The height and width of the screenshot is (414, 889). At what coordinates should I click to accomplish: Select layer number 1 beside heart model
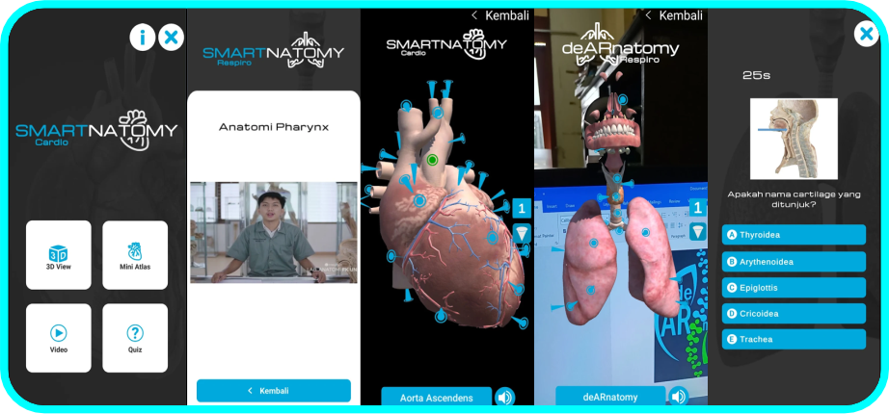tap(521, 208)
